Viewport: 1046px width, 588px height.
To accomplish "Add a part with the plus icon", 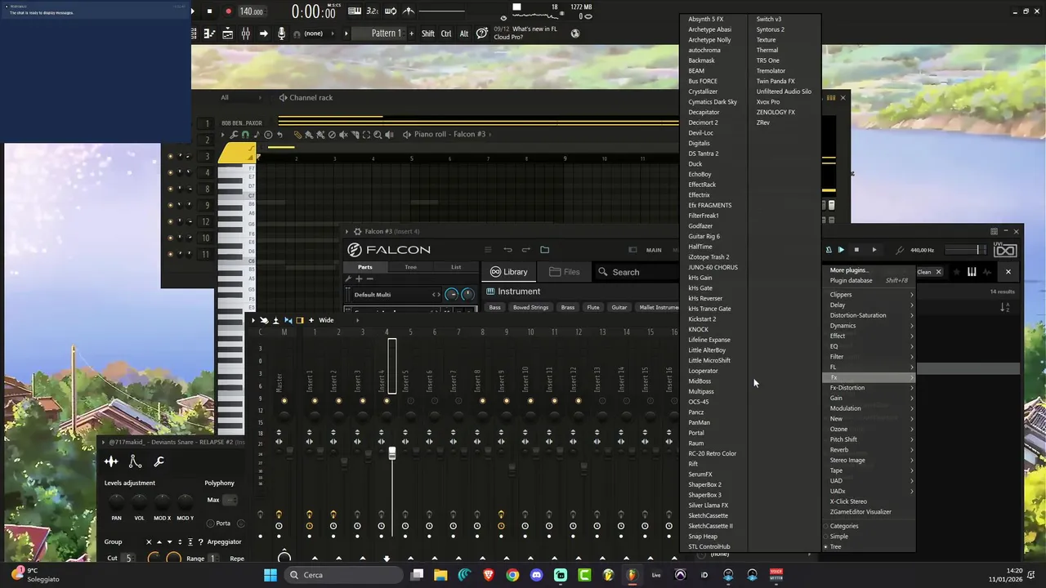I will coord(358,279).
